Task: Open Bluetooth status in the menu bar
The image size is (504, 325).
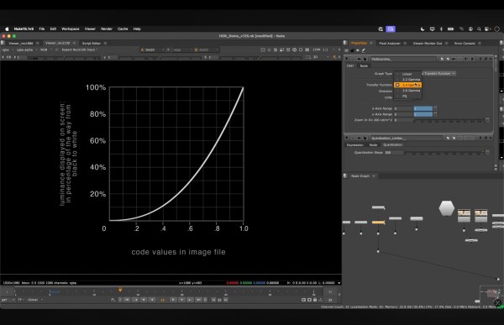Action: tap(441, 29)
